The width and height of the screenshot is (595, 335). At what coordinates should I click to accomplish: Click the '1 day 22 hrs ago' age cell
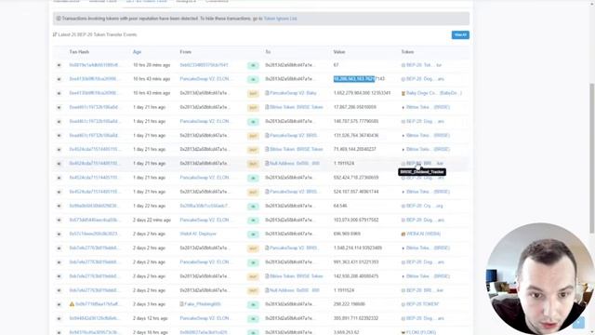149,206
